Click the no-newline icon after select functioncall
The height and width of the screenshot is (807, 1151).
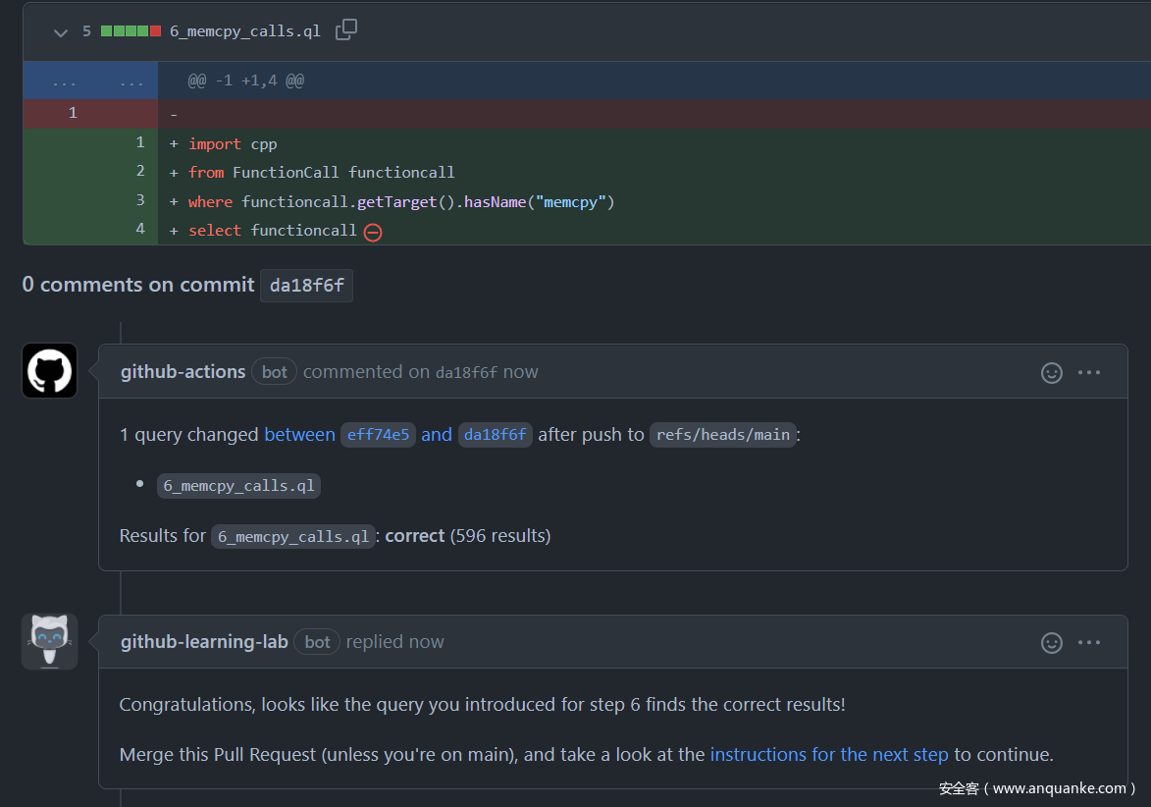point(373,233)
